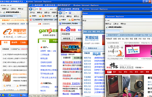Click site icon in Ganji address bar
Viewport: 152px width, 97px height.
41,9
